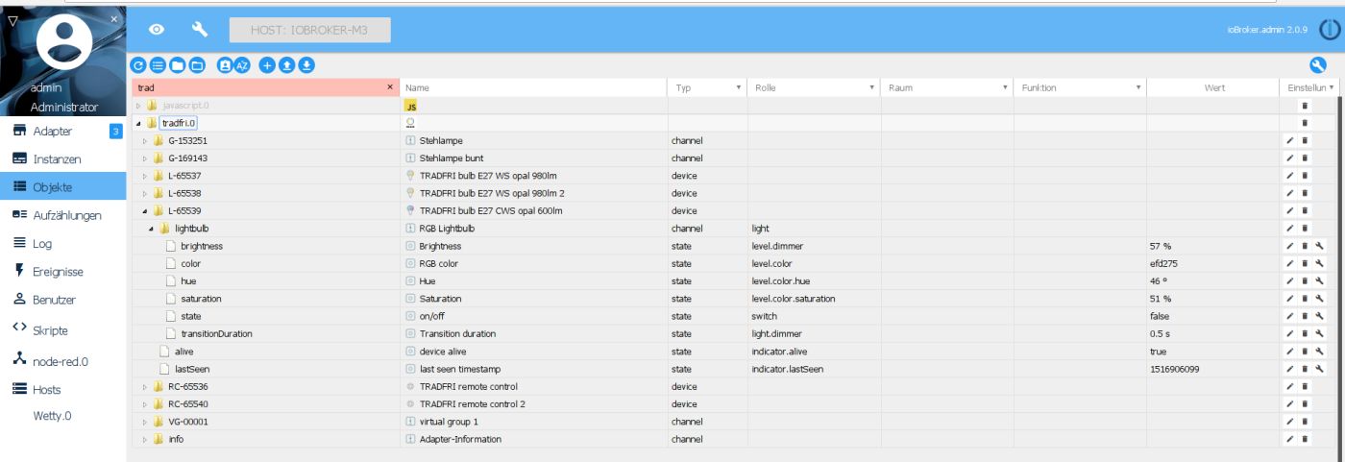The image size is (1345, 462).
Task: Edit the color state pencil icon
Action: click(1291, 263)
